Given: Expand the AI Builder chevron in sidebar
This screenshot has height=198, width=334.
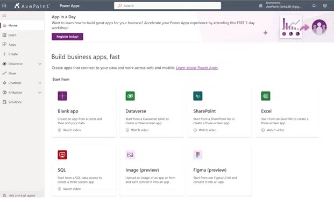Looking at the screenshot, I should click(40, 93).
